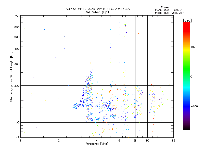Click the x-axis tick label '6'
Viewport: 204px width, 153px height.
[119, 141]
